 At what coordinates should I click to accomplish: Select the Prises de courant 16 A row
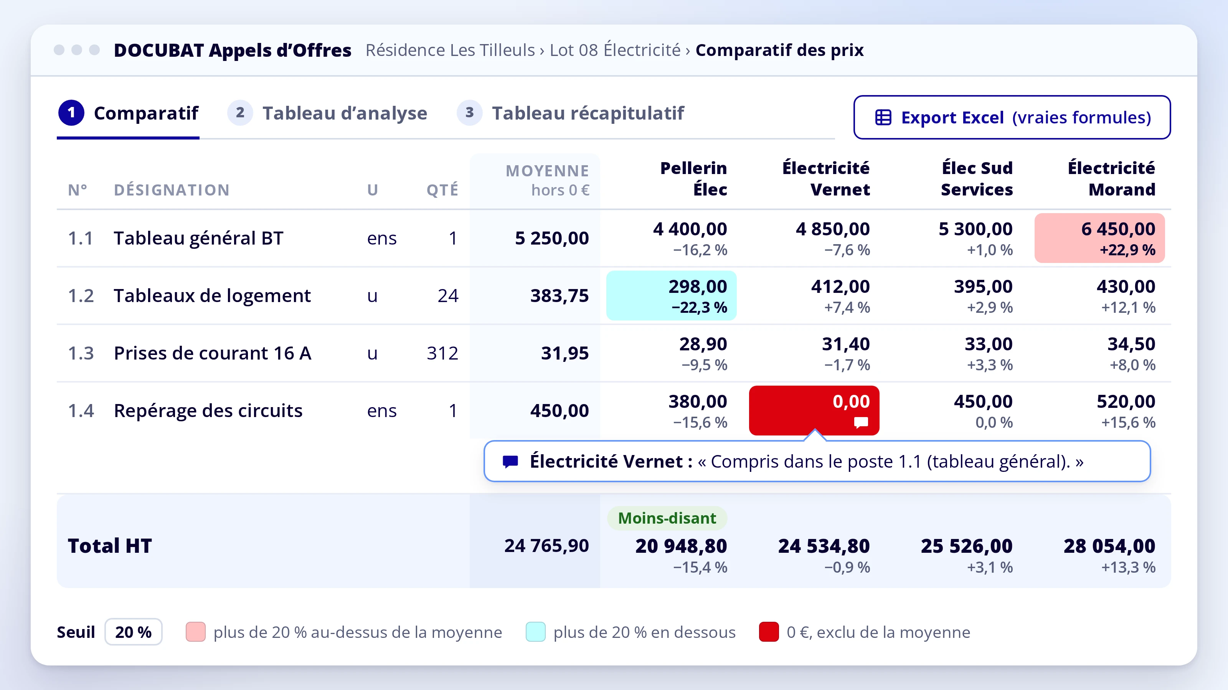[614, 353]
